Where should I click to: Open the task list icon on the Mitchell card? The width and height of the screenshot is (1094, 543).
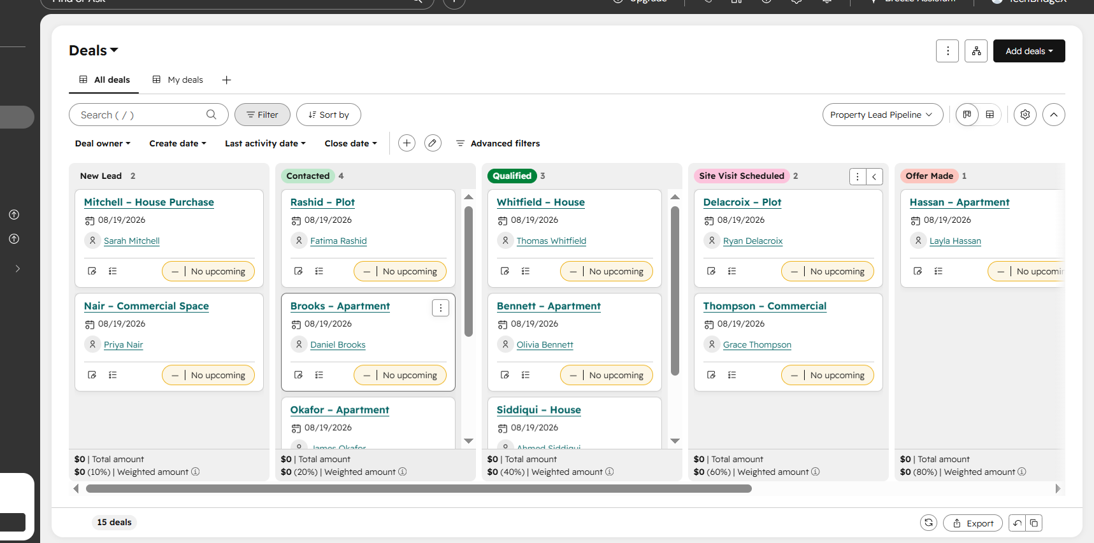tap(113, 271)
